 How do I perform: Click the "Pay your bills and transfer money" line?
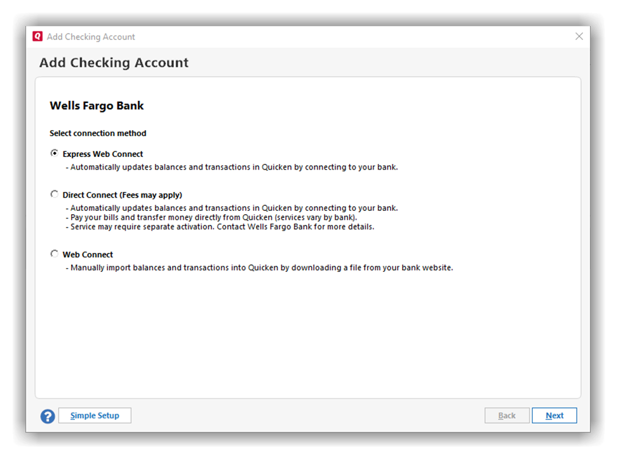coord(211,217)
